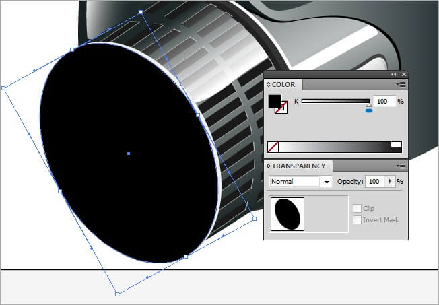
Task: Click the K percentage value field
Action: click(x=383, y=101)
